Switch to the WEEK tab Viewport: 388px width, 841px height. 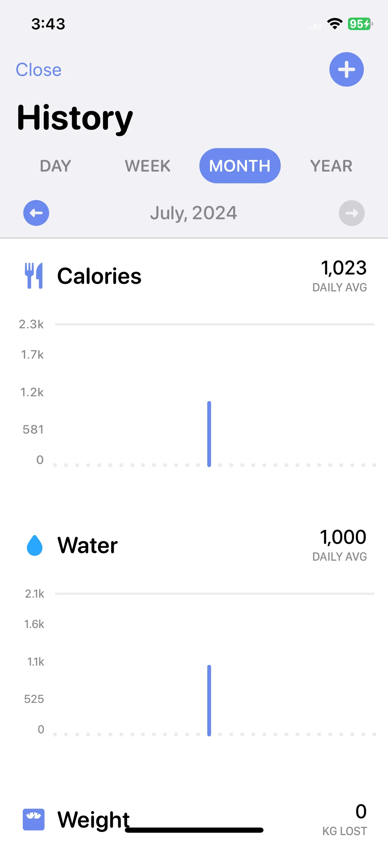(x=148, y=166)
